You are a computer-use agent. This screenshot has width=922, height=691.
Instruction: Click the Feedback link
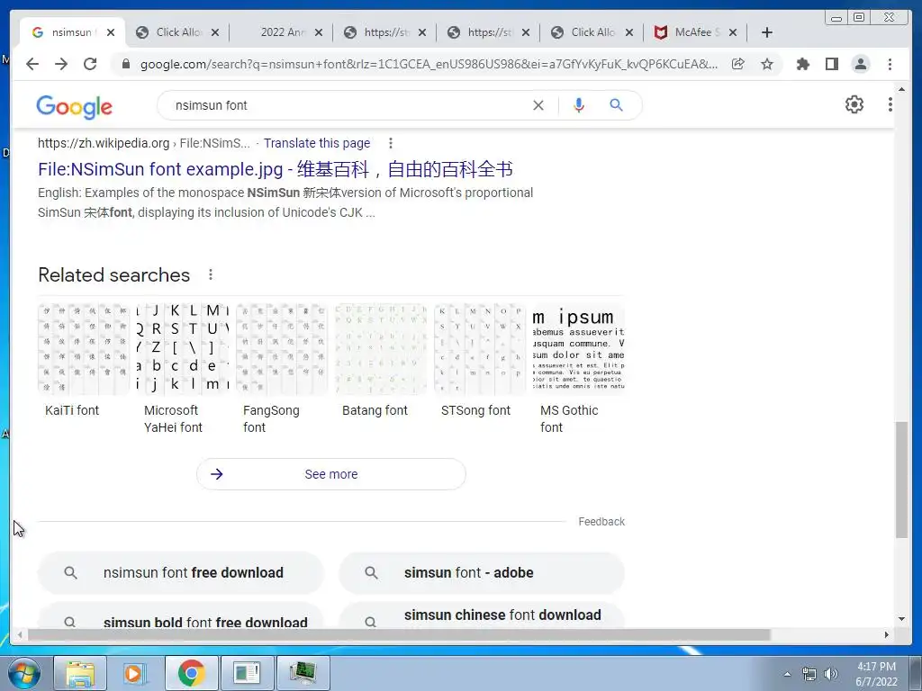click(x=601, y=522)
